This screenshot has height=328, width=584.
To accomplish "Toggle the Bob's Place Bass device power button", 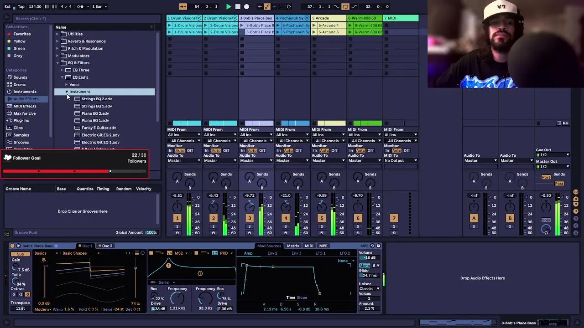I will [x=12, y=246].
